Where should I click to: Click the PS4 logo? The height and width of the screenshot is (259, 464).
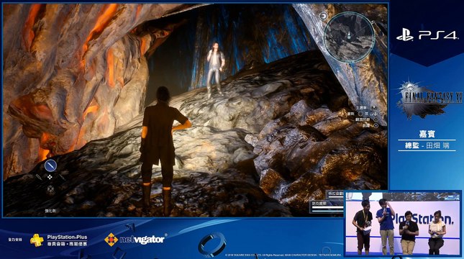[427, 35]
